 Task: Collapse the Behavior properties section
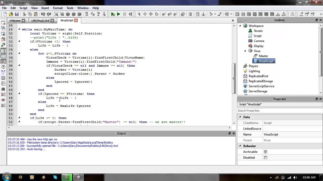(x=240, y=146)
